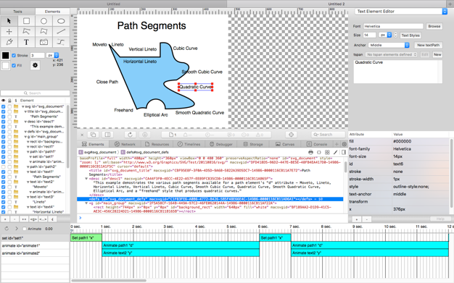
Task: Click the New textPath button
Action: 428,45
